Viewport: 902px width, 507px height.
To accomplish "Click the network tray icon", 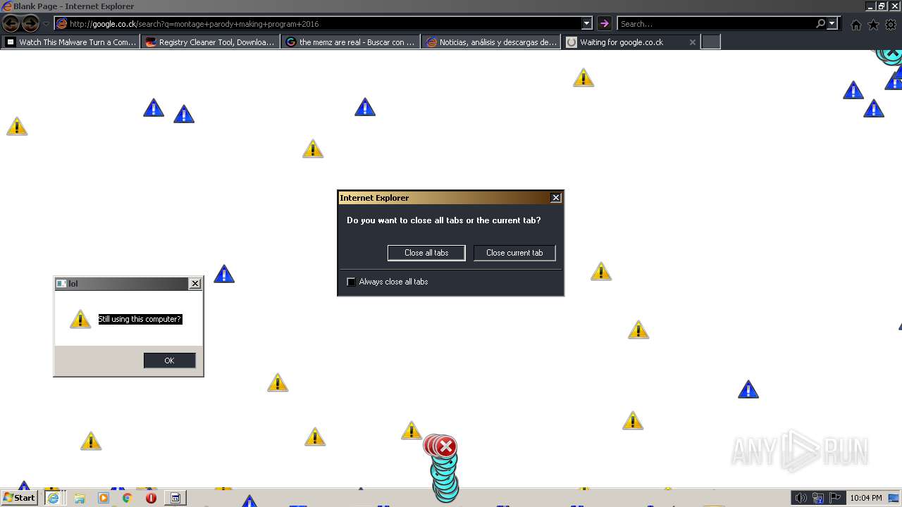I will pyautogui.click(x=818, y=498).
